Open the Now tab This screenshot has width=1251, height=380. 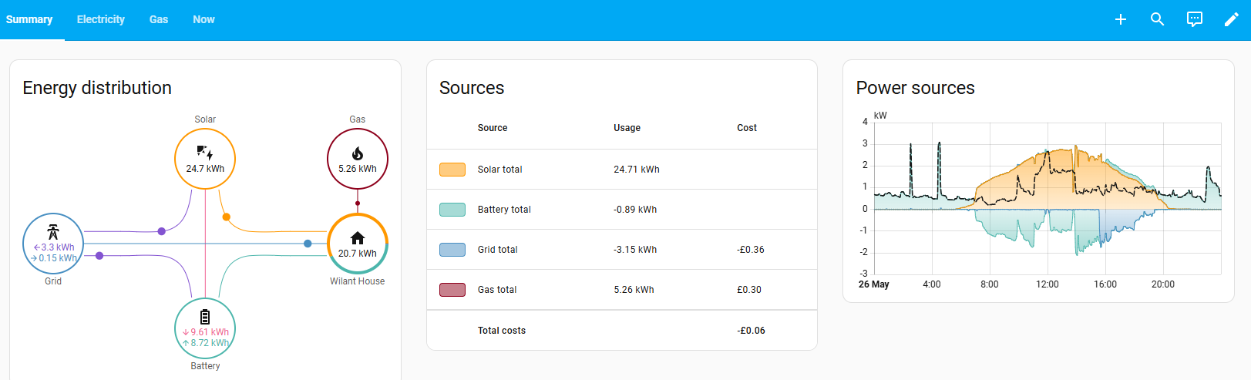click(x=203, y=19)
